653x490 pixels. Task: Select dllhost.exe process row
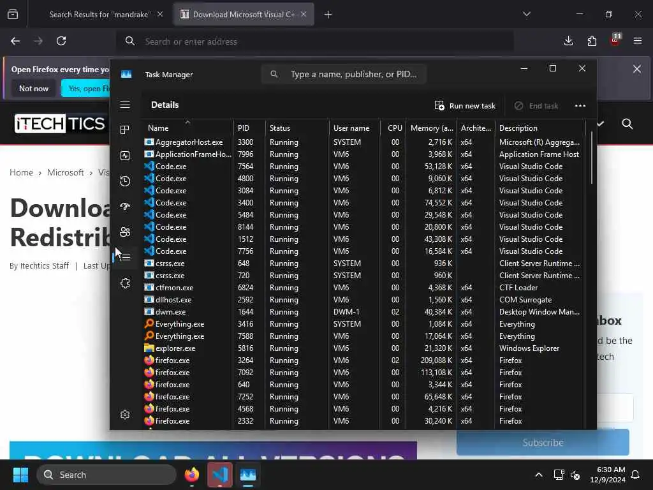364,300
